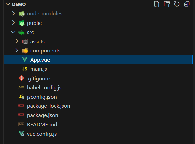
Task: Click the Babel icon beside babel.config.js
Action: coord(21,87)
